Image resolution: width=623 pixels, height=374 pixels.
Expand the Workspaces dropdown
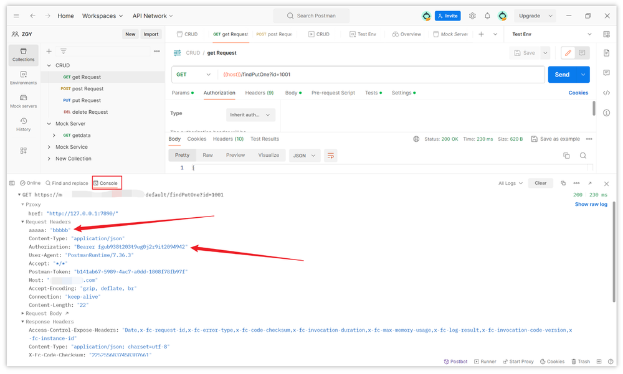point(103,16)
